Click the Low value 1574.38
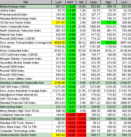The height and width of the screenshot is (137, 131). pyautogui.click(x=124, y=119)
